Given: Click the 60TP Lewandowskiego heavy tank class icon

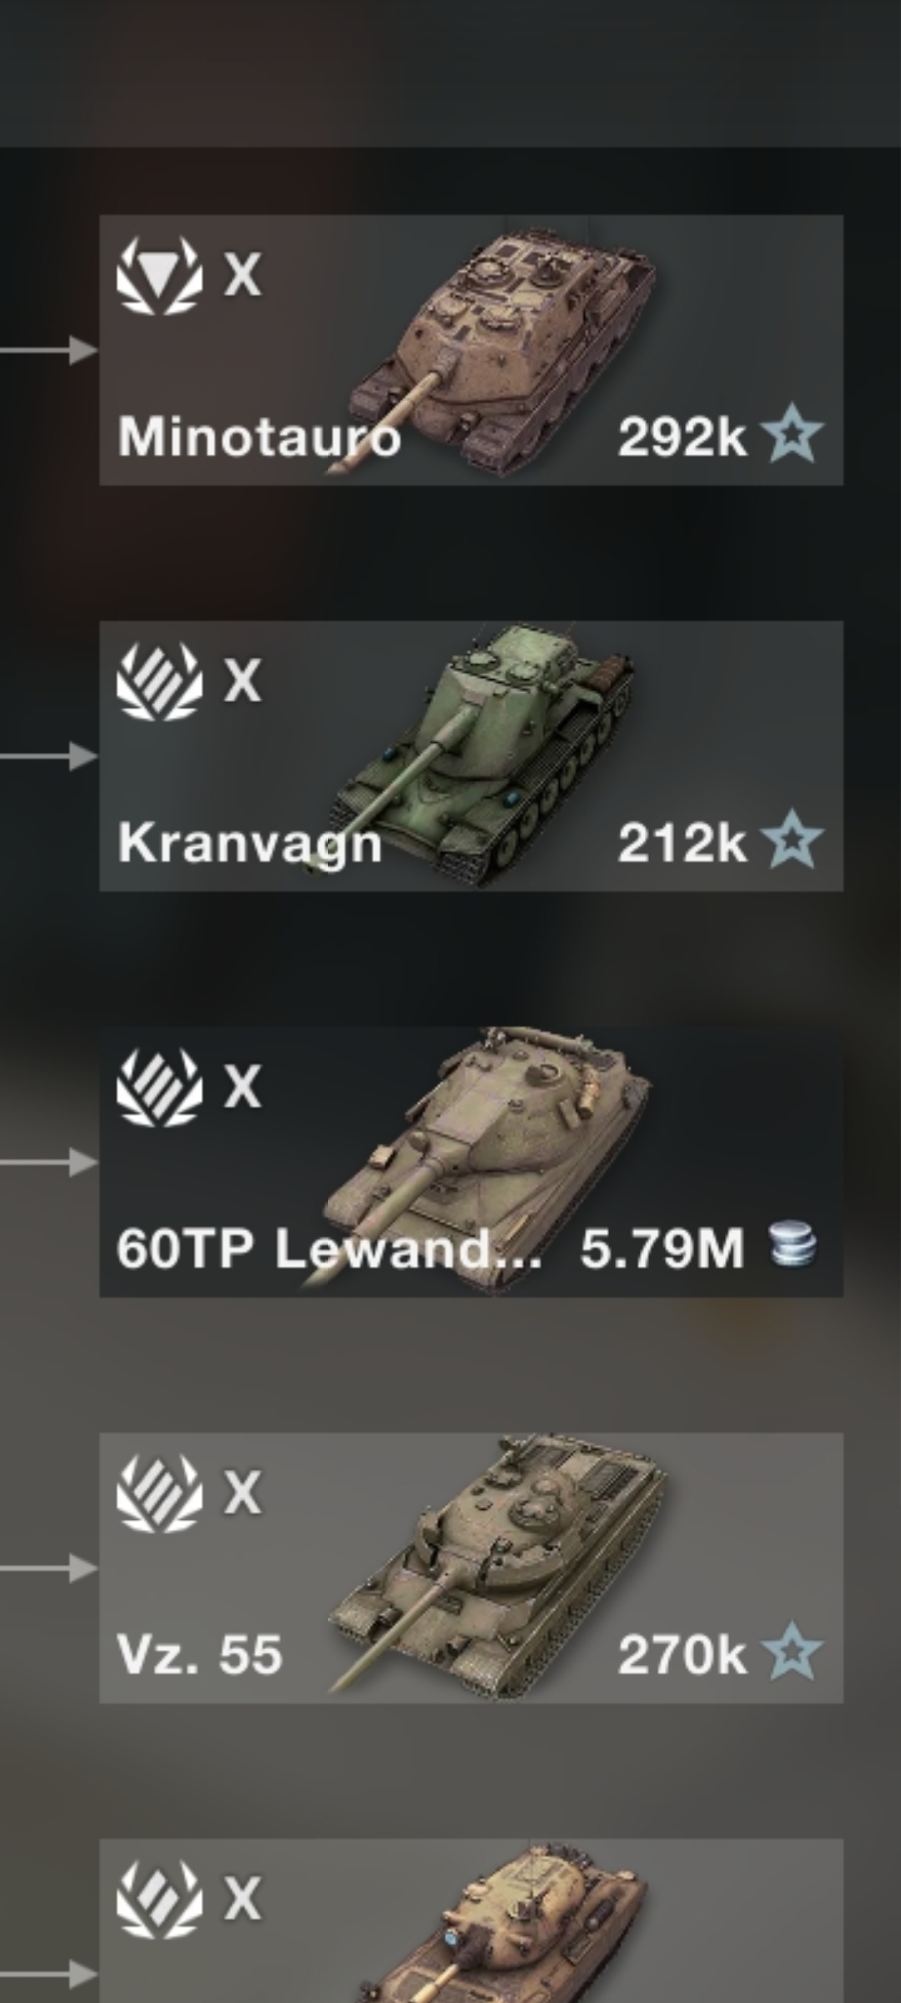Looking at the screenshot, I should (x=159, y=1087).
